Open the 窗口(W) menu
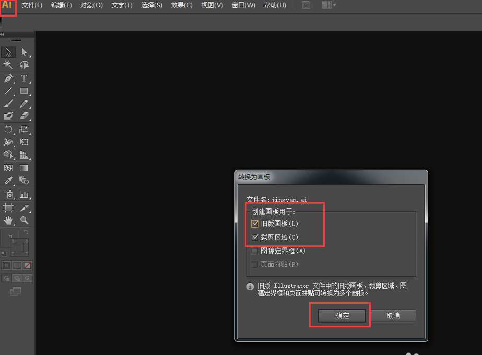 (x=243, y=5)
